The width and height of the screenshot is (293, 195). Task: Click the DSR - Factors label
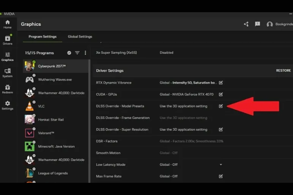pyautogui.click(x=106, y=141)
